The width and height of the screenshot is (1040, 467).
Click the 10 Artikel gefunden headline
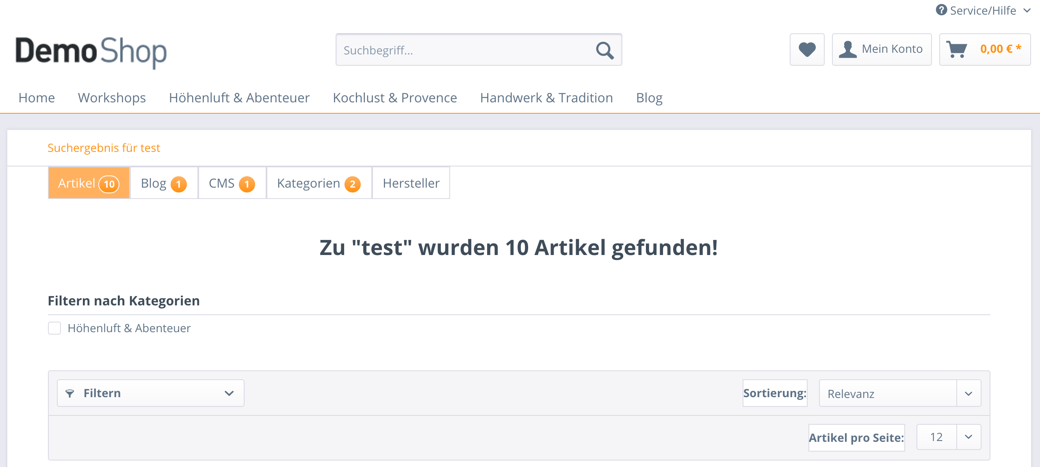pos(519,247)
